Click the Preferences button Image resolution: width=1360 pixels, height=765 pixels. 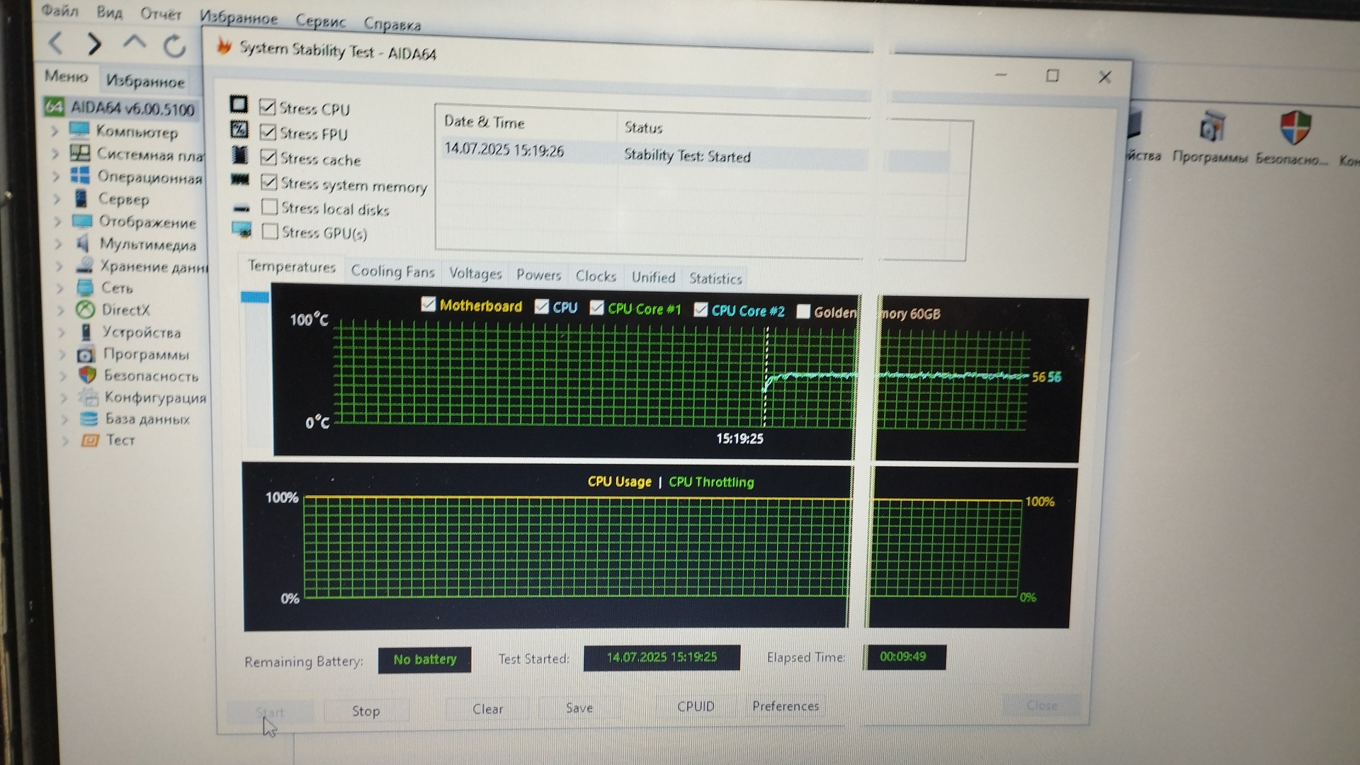coord(785,706)
